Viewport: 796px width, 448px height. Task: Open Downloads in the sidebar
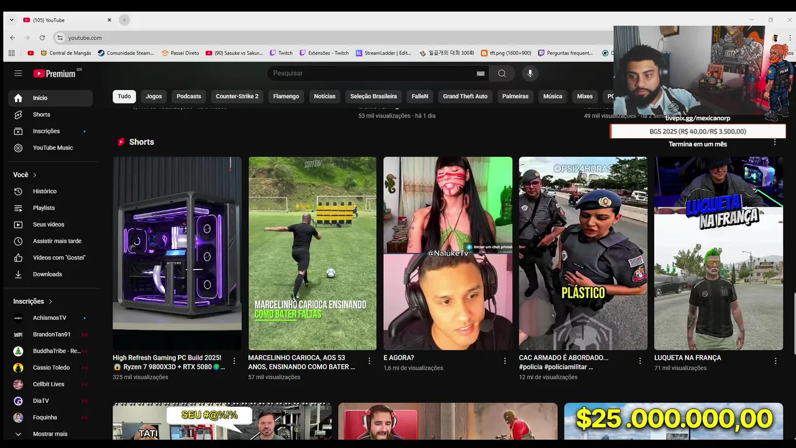click(x=50, y=274)
